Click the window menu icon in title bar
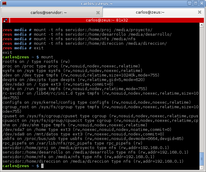 tap(4, 3)
